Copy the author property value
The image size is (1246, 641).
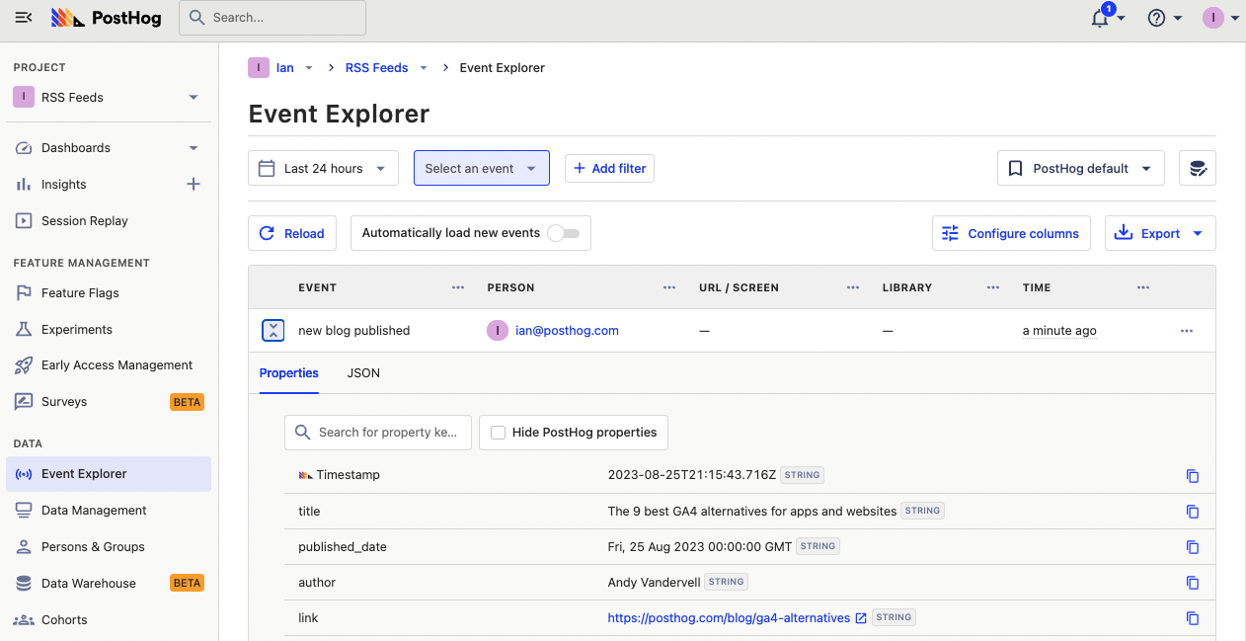[x=1192, y=583]
